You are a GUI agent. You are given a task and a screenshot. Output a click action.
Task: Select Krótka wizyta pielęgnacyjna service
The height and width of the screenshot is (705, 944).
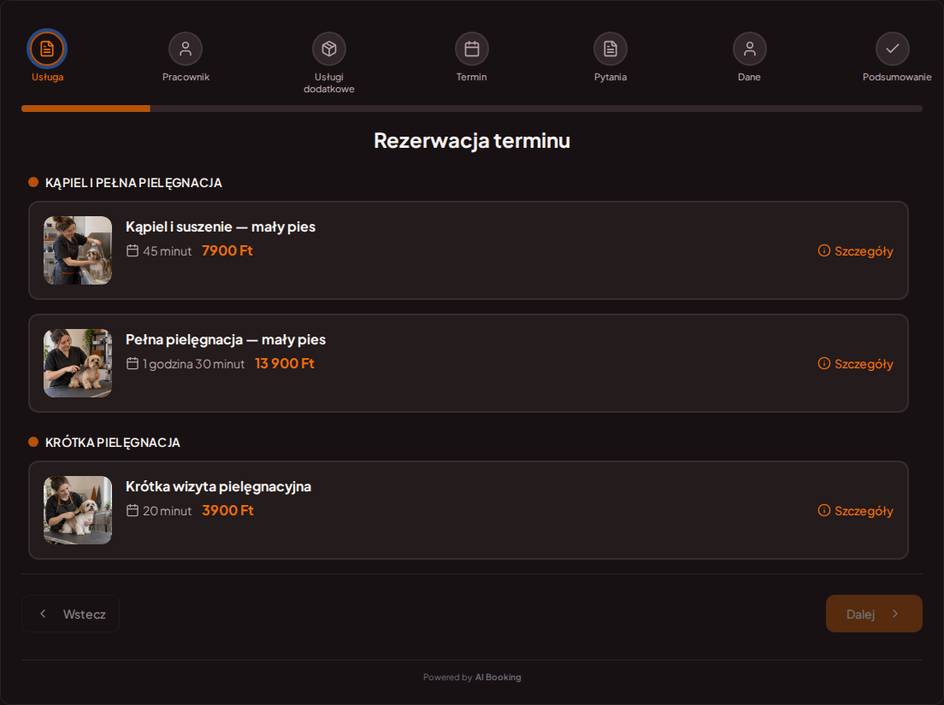pos(468,510)
